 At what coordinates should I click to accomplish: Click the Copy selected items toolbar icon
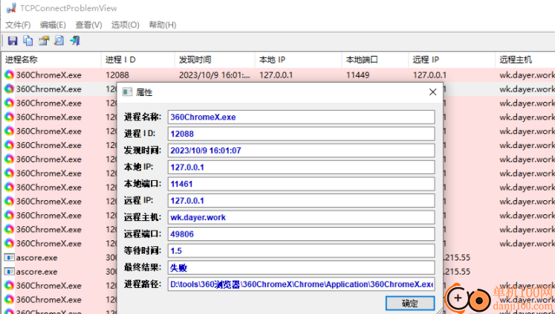pyautogui.click(x=28, y=41)
